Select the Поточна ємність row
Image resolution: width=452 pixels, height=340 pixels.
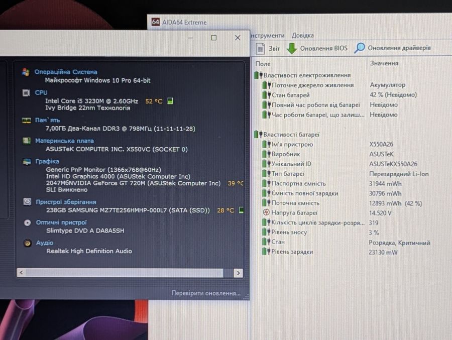[x=342, y=203]
